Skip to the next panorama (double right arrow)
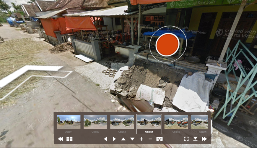Viewport: 257px width, 148px height. (204, 139)
